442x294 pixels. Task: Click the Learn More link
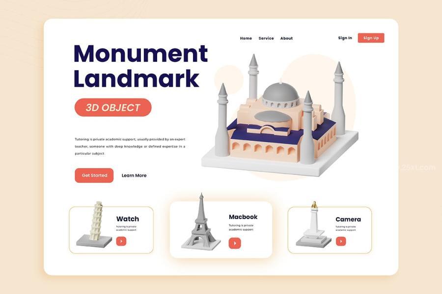pyautogui.click(x=134, y=175)
